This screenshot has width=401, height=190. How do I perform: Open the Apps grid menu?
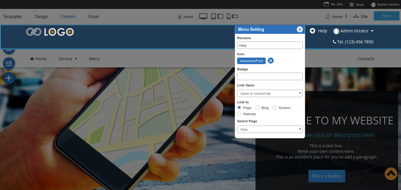pyautogui.click(x=357, y=4)
